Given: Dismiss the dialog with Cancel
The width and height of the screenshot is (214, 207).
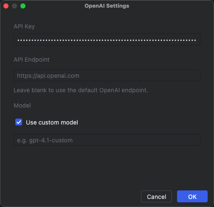Looking at the screenshot, I should (156, 196).
